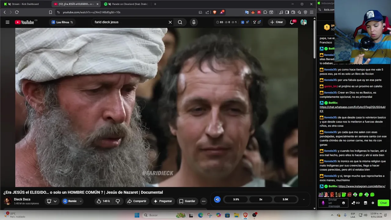The width and height of the screenshot is (391, 220).
Task: Open the Dieck Docs channel name
Action: (22, 199)
